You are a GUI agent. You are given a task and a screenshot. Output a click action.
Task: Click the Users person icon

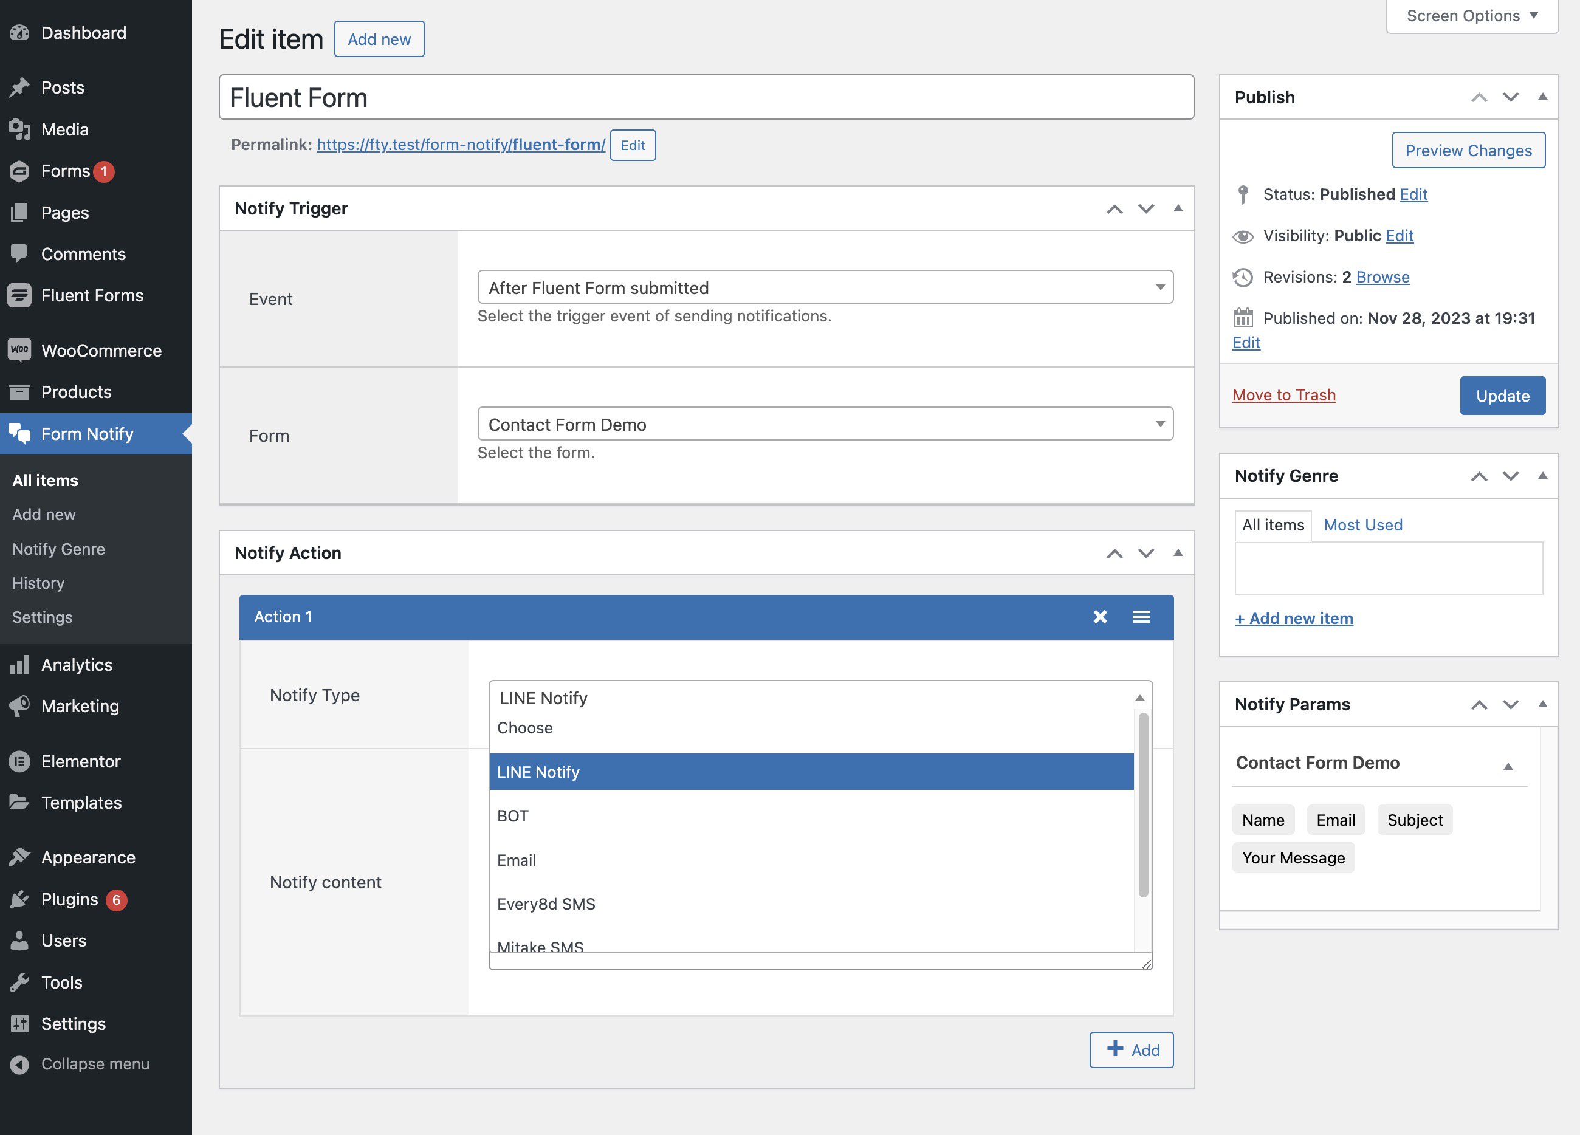point(19,941)
